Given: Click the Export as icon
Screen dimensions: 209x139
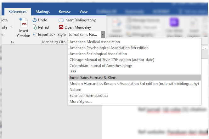Looking at the screenshot, I should click(x=35, y=34).
